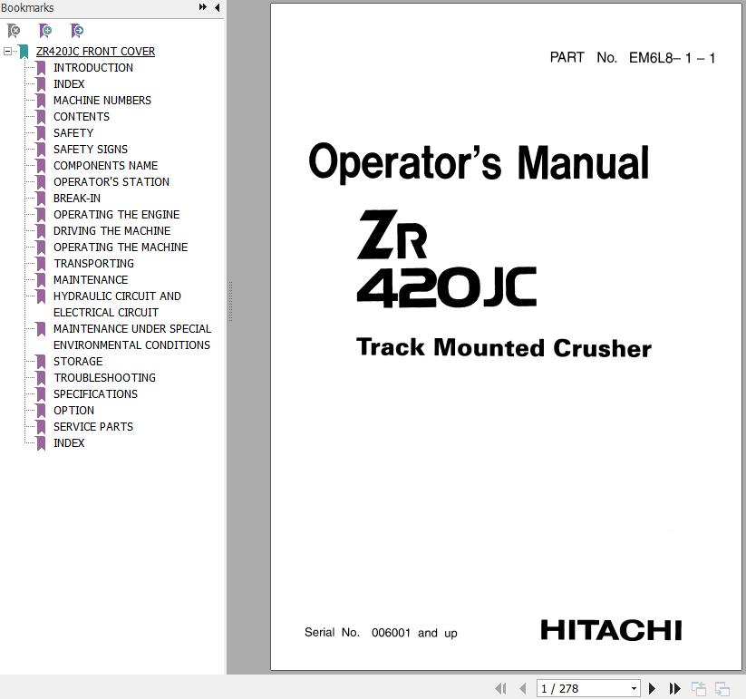The image size is (746, 699).
Task: Click the purple bookmark icon beside STORAGE
Action: tap(42, 362)
